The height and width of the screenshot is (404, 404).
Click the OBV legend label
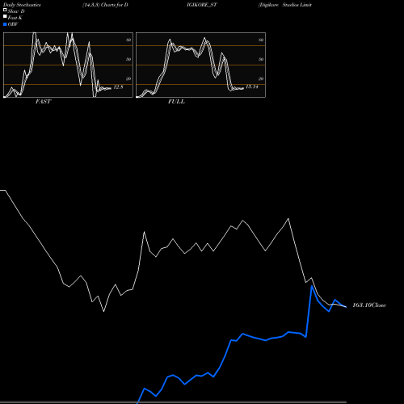13,24
